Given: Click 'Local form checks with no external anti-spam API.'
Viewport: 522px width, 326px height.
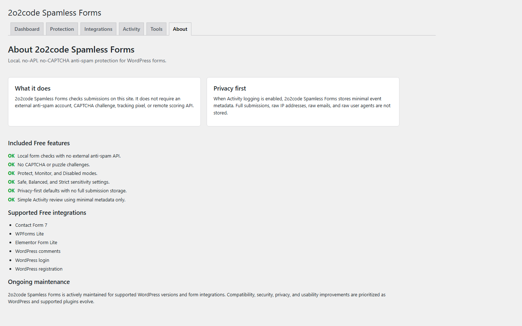Looking at the screenshot, I should click(69, 156).
